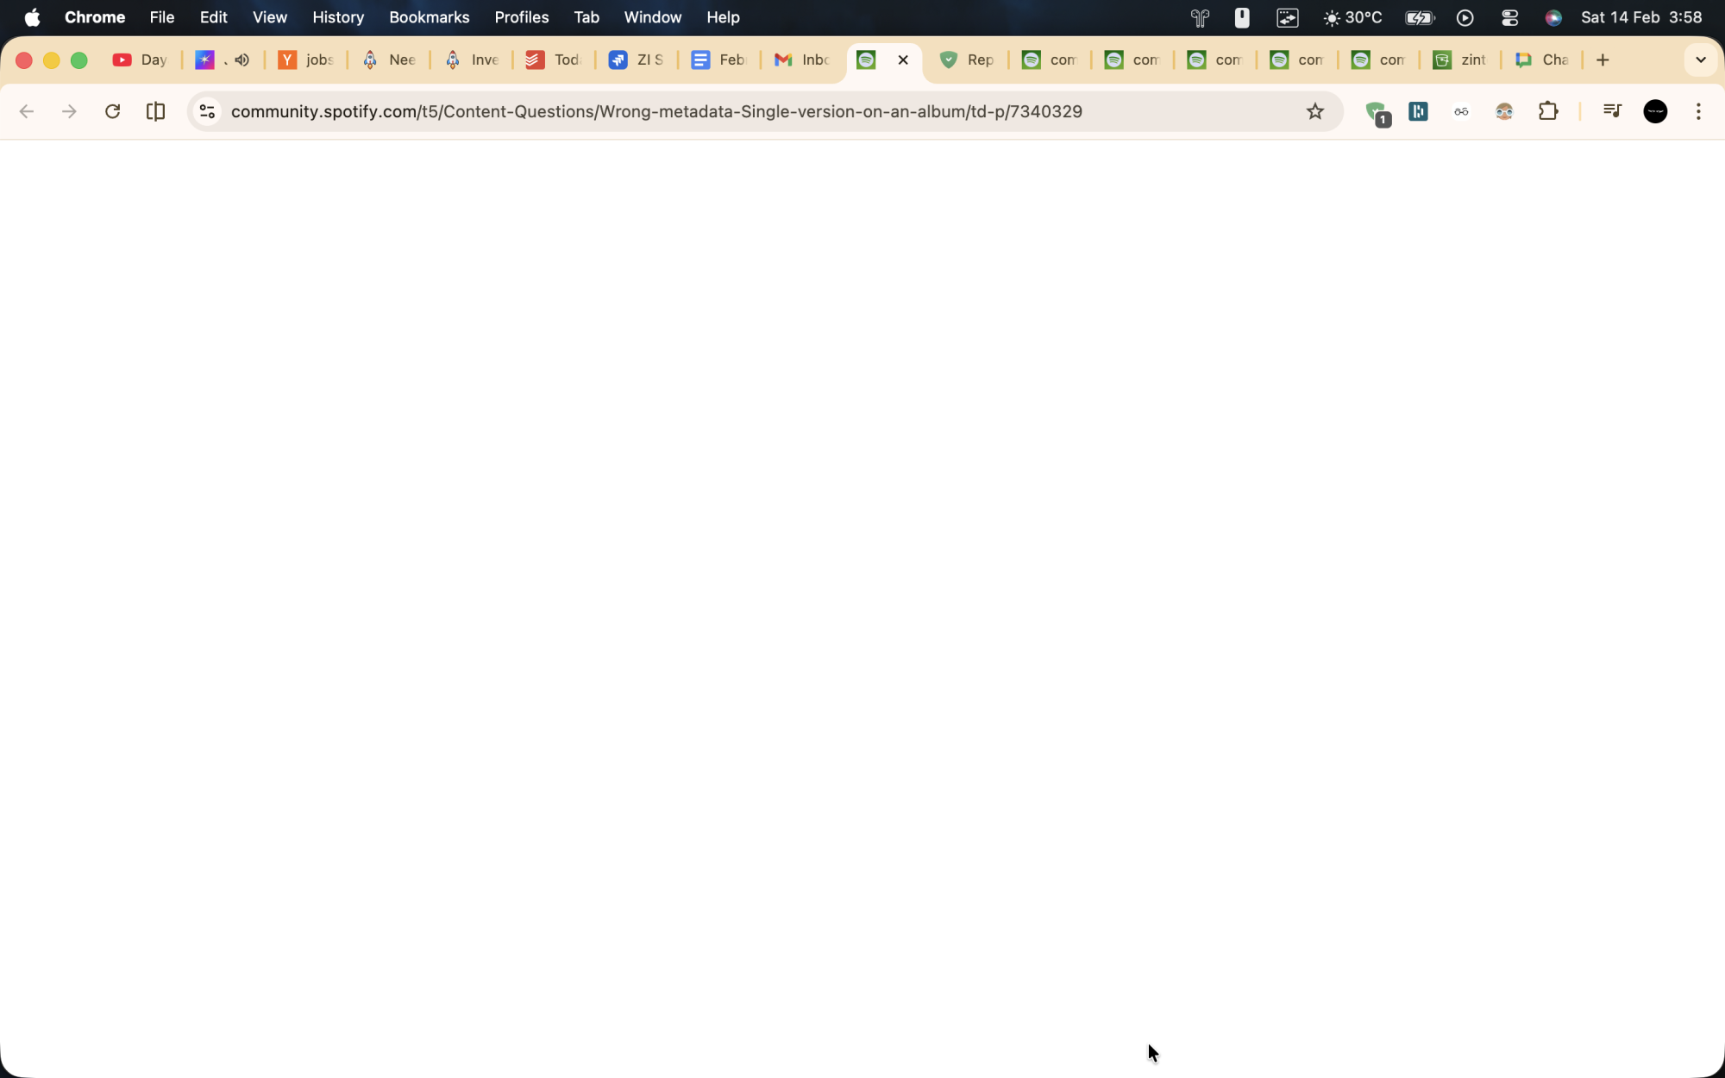Viewport: 1725px width, 1078px height.
Task: Open the media control playlist icon
Action: [1612, 111]
